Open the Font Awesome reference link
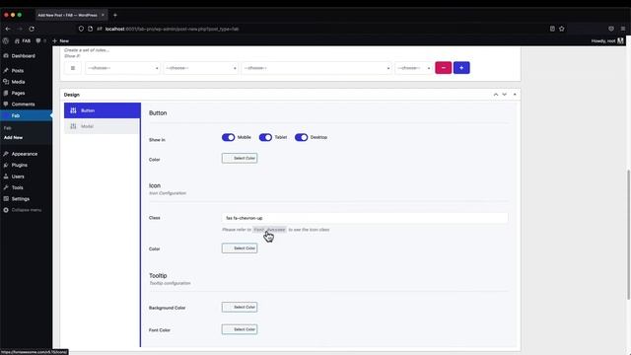 (269, 230)
